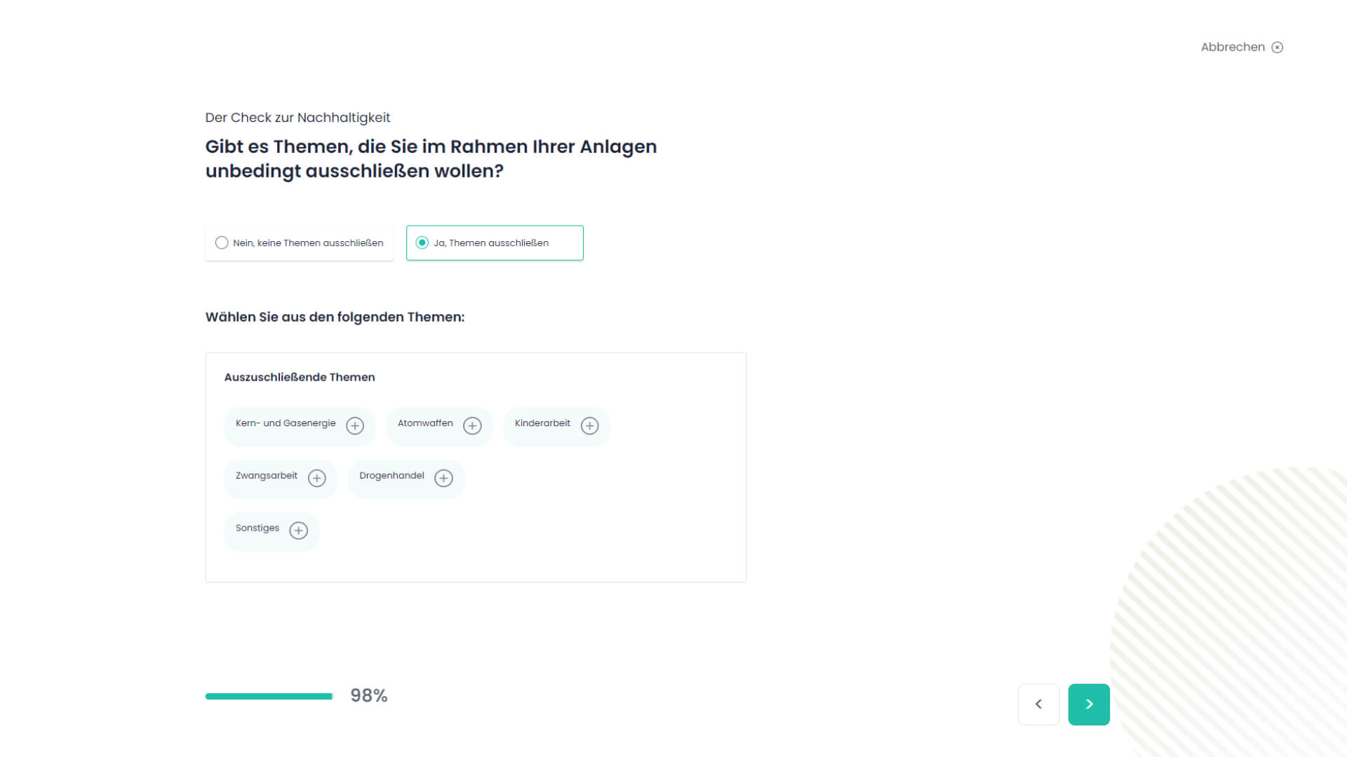Click the Kern- und Gasenergie chip label

[x=286, y=423]
